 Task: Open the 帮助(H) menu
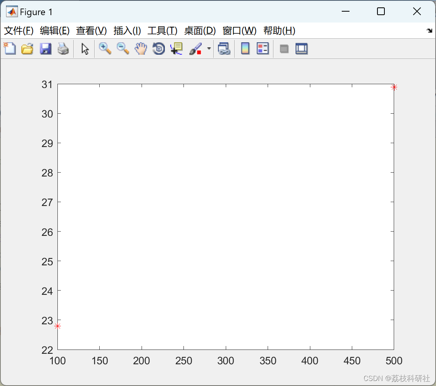(279, 31)
